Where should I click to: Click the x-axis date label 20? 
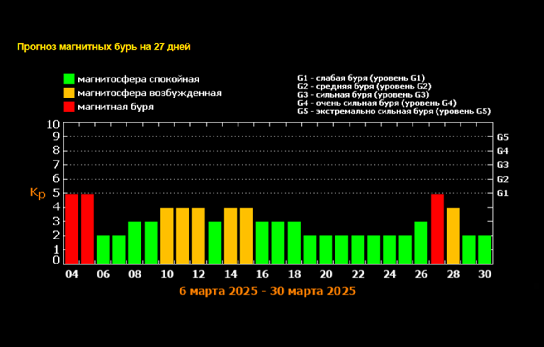[325, 274]
